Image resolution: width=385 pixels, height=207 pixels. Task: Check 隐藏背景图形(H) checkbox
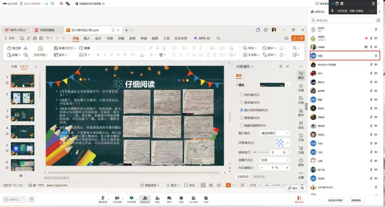coord(242,125)
